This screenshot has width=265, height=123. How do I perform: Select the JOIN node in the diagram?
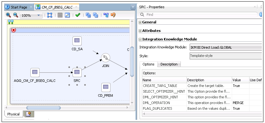(x=106, y=58)
